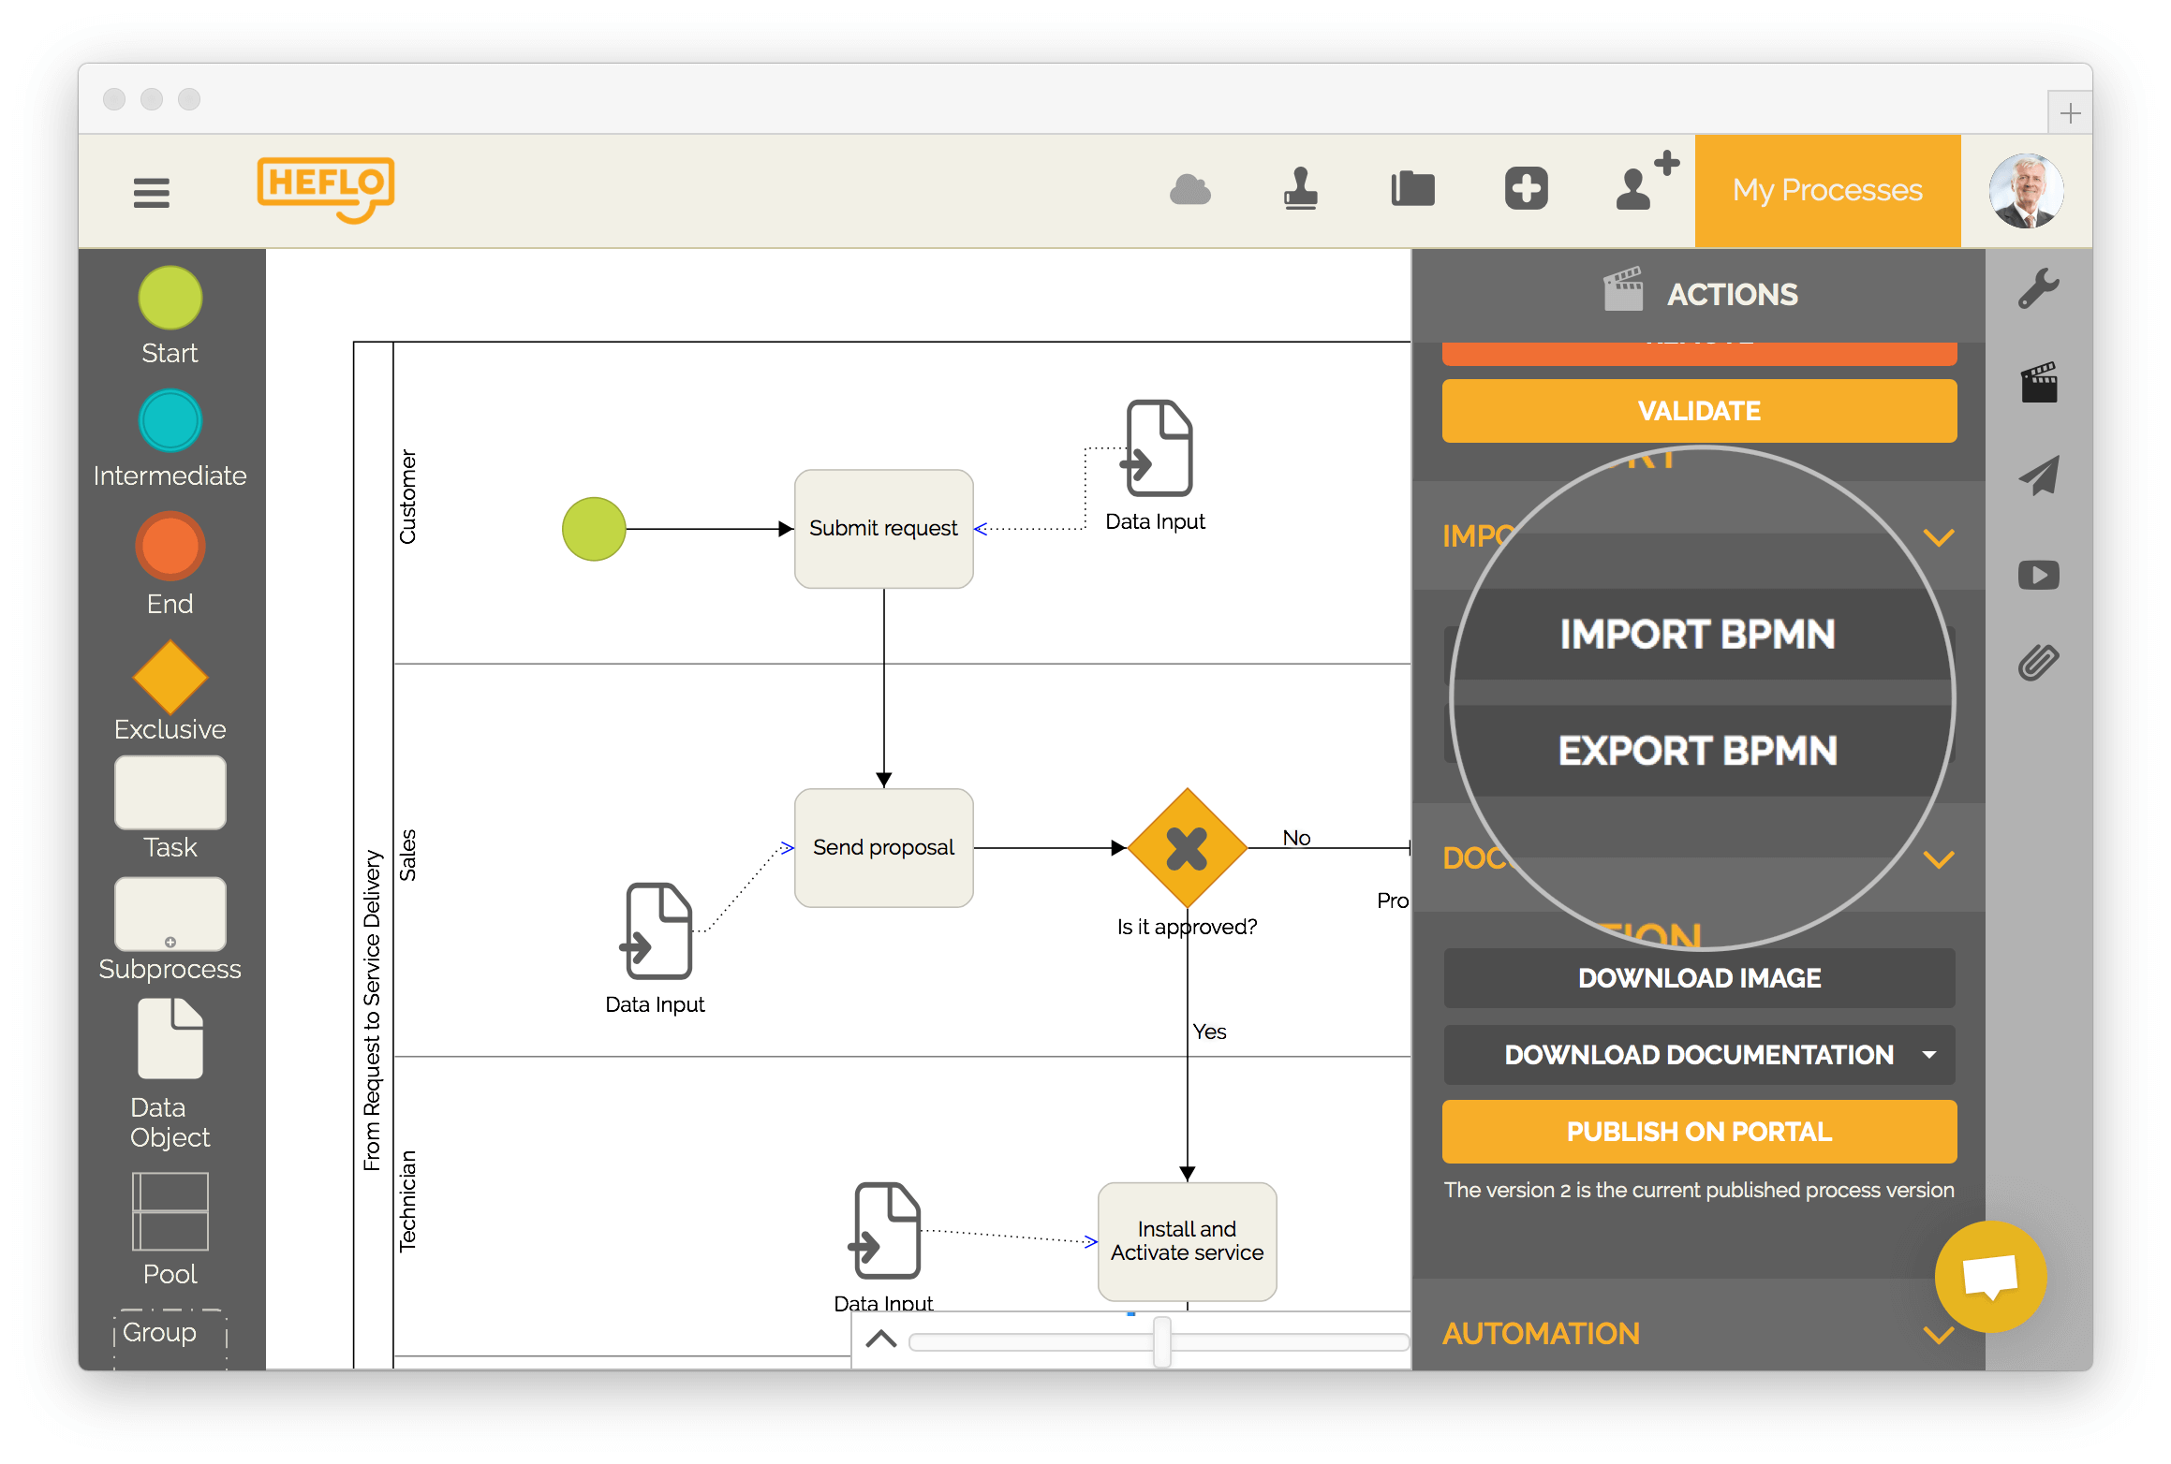This screenshot has width=2171, height=1464.
Task: Open a new browser tab with plus
Action: tap(2070, 113)
